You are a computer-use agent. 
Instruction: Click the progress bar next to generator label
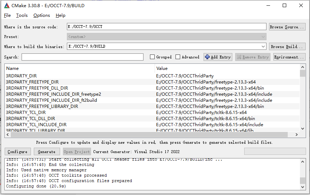click(275, 152)
